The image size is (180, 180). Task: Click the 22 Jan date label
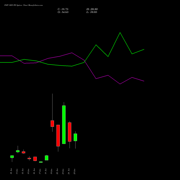pos(57,171)
